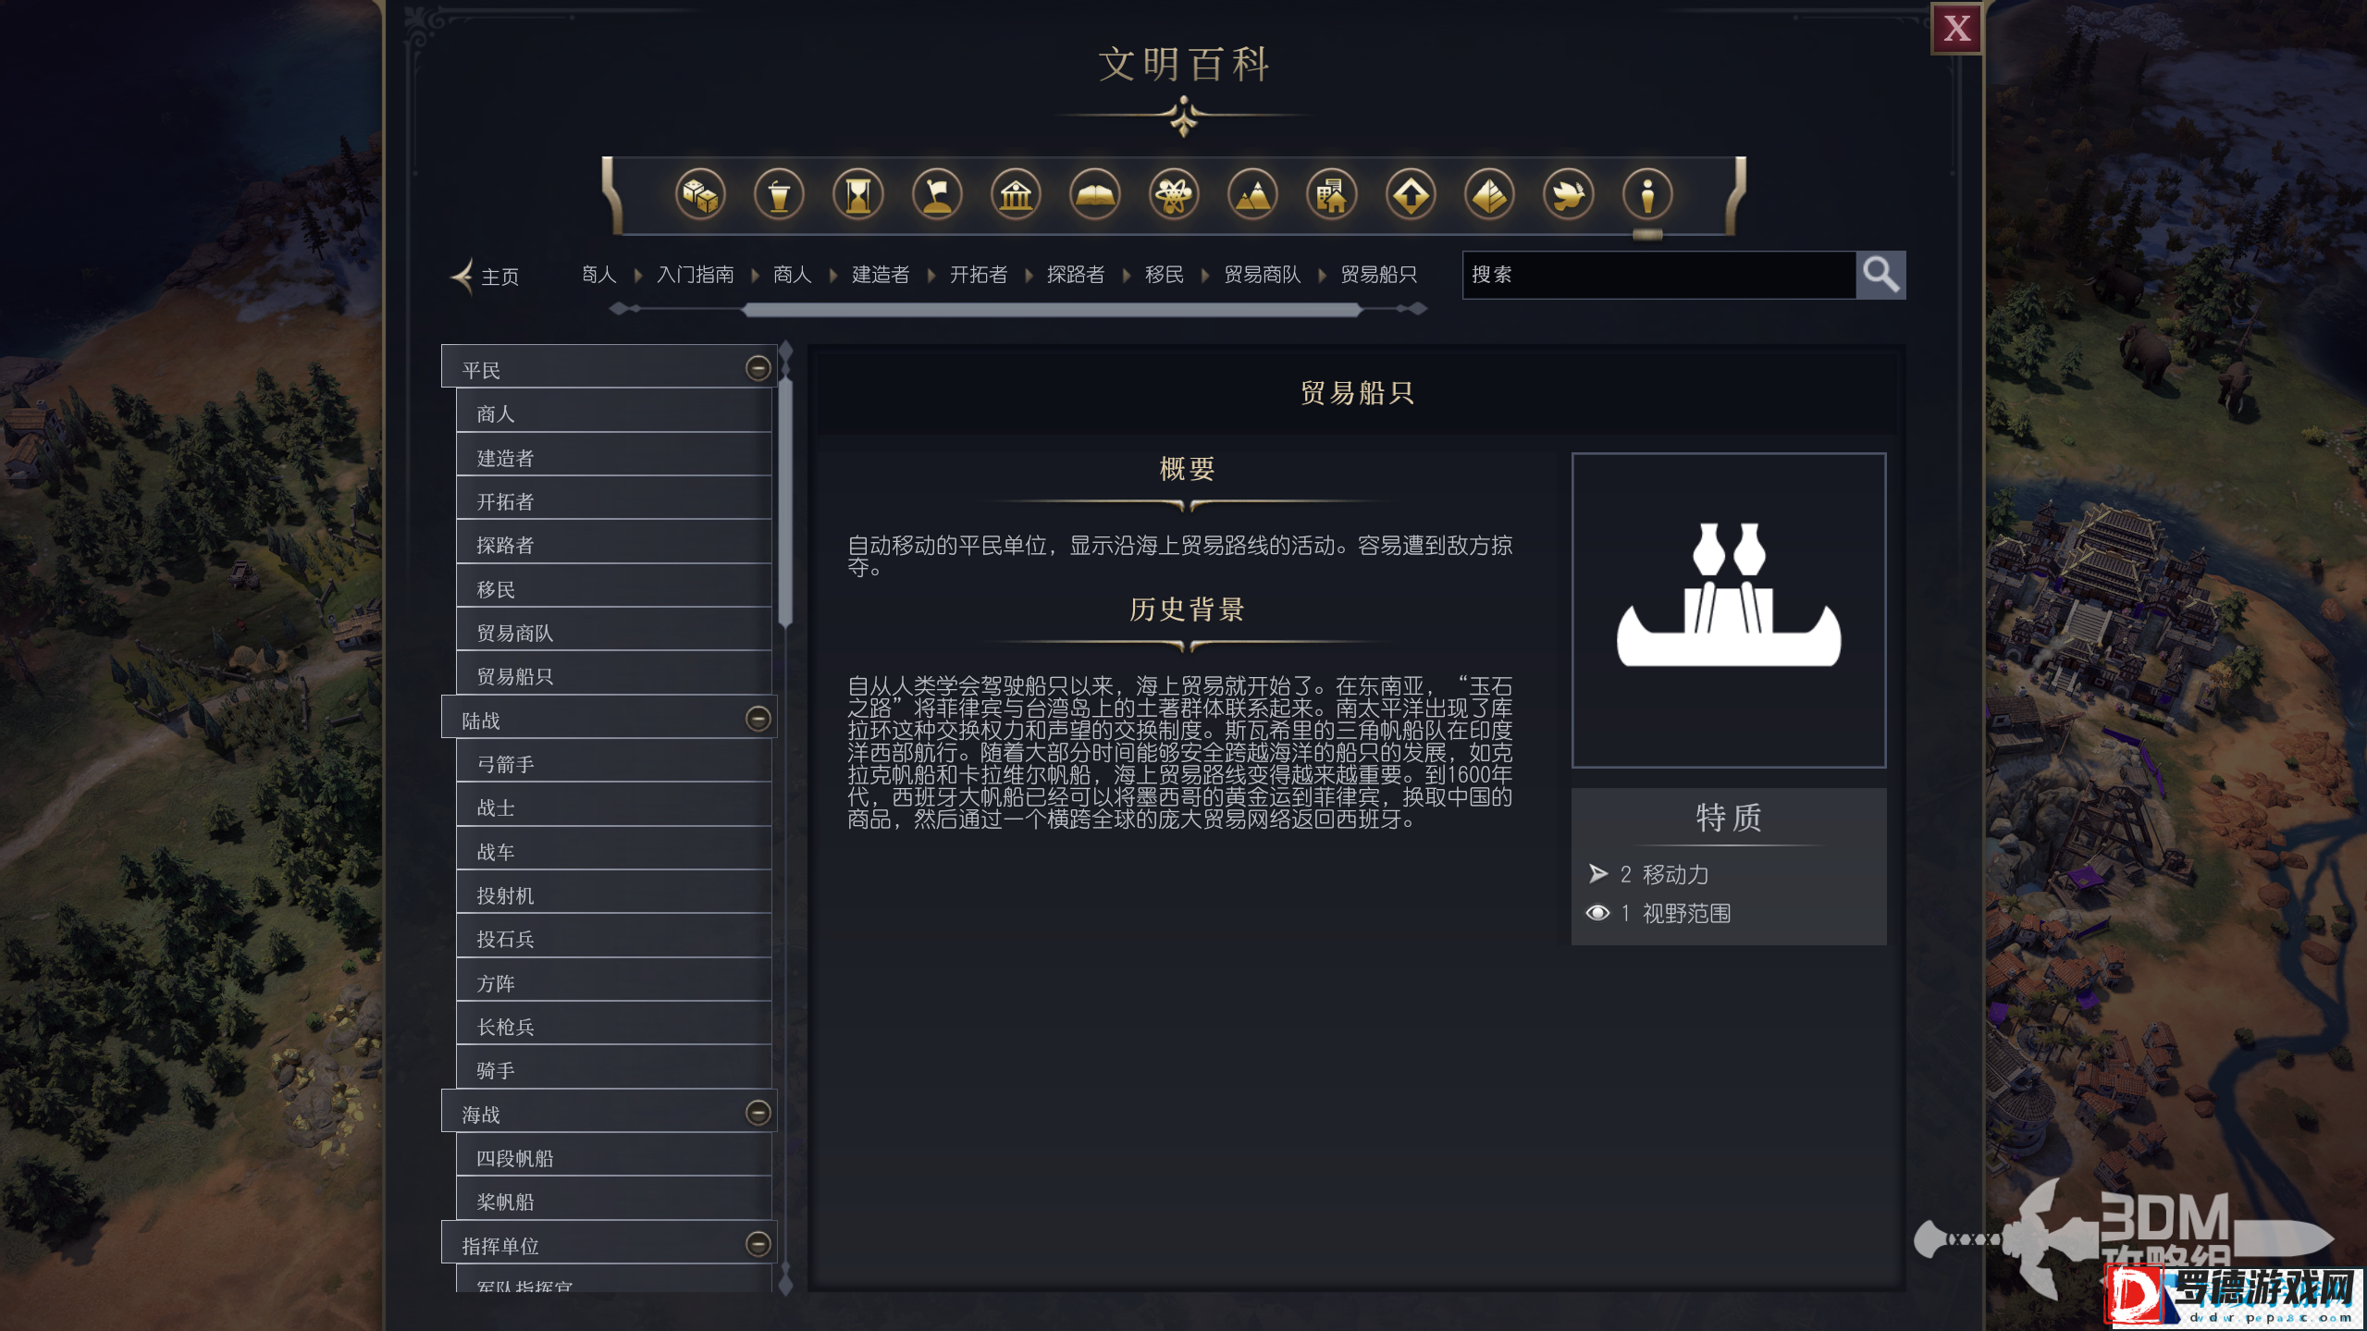The height and width of the screenshot is (1331, 2367).
Task: Click inside the 搜索 input field
Action: click(1658, 275)
